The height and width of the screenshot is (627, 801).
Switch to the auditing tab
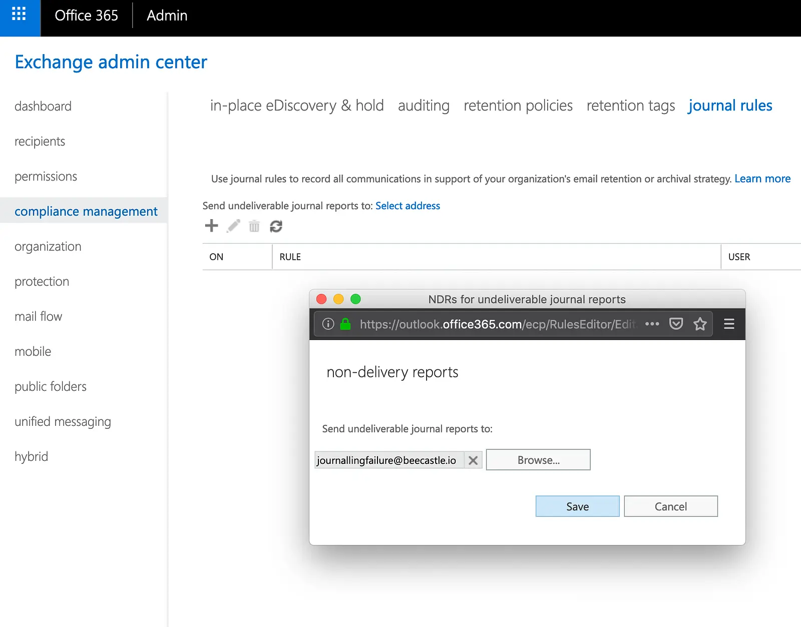pyautogui.click(x=424, y=106)
